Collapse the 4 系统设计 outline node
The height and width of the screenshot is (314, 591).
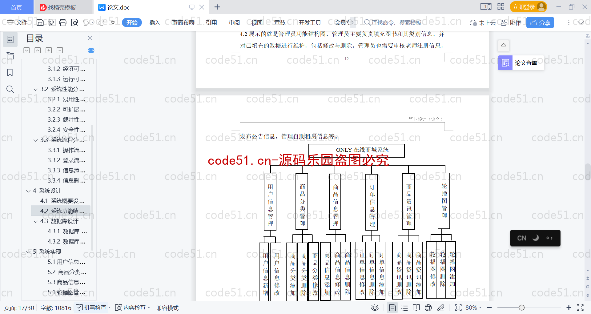click(28, 191)
